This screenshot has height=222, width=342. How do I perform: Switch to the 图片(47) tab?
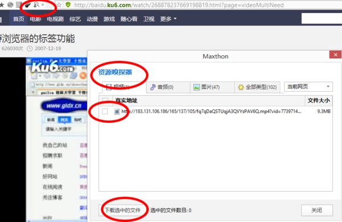pyautogui.click(x=212, y=87)
